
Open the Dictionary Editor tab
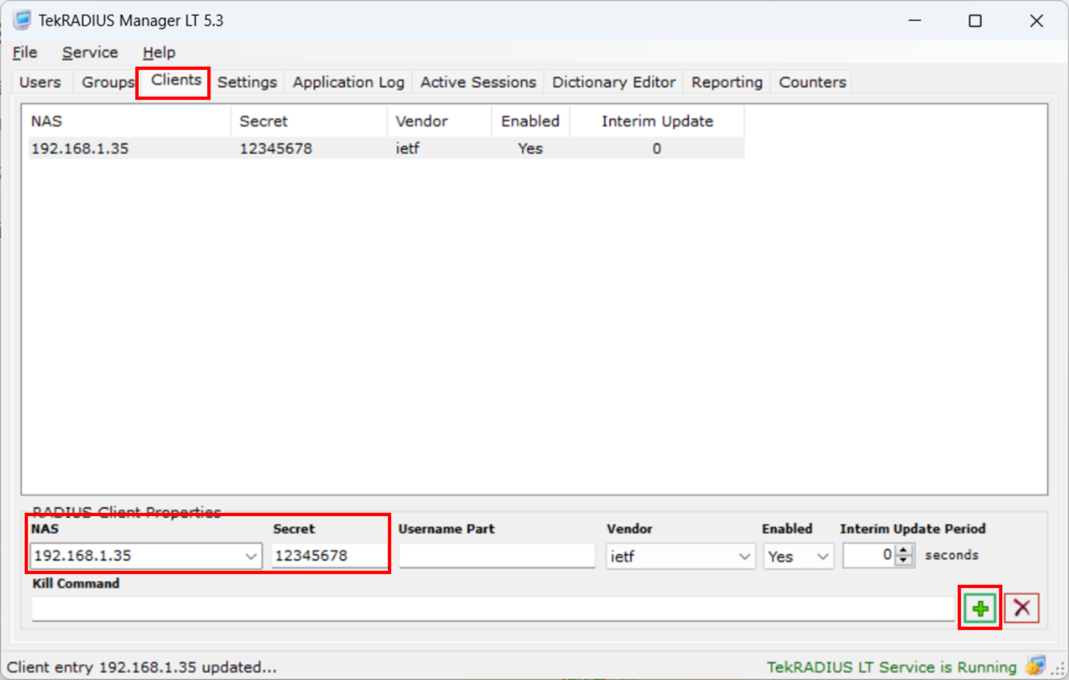614,82
